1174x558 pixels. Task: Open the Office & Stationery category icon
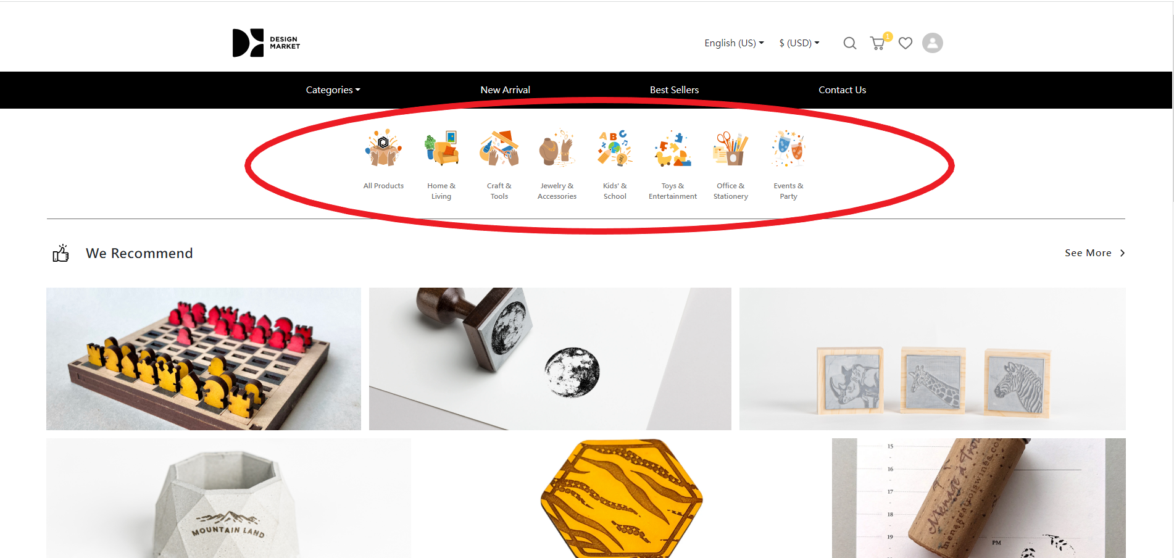731,149
